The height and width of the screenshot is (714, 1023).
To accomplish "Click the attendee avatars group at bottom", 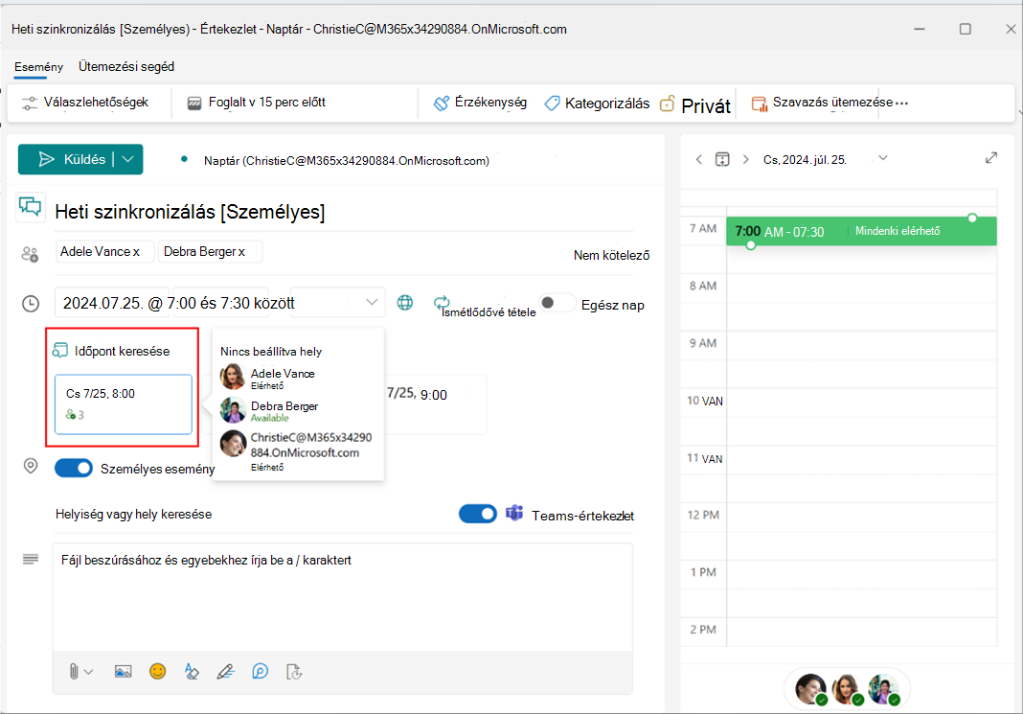I will point(847,689).
